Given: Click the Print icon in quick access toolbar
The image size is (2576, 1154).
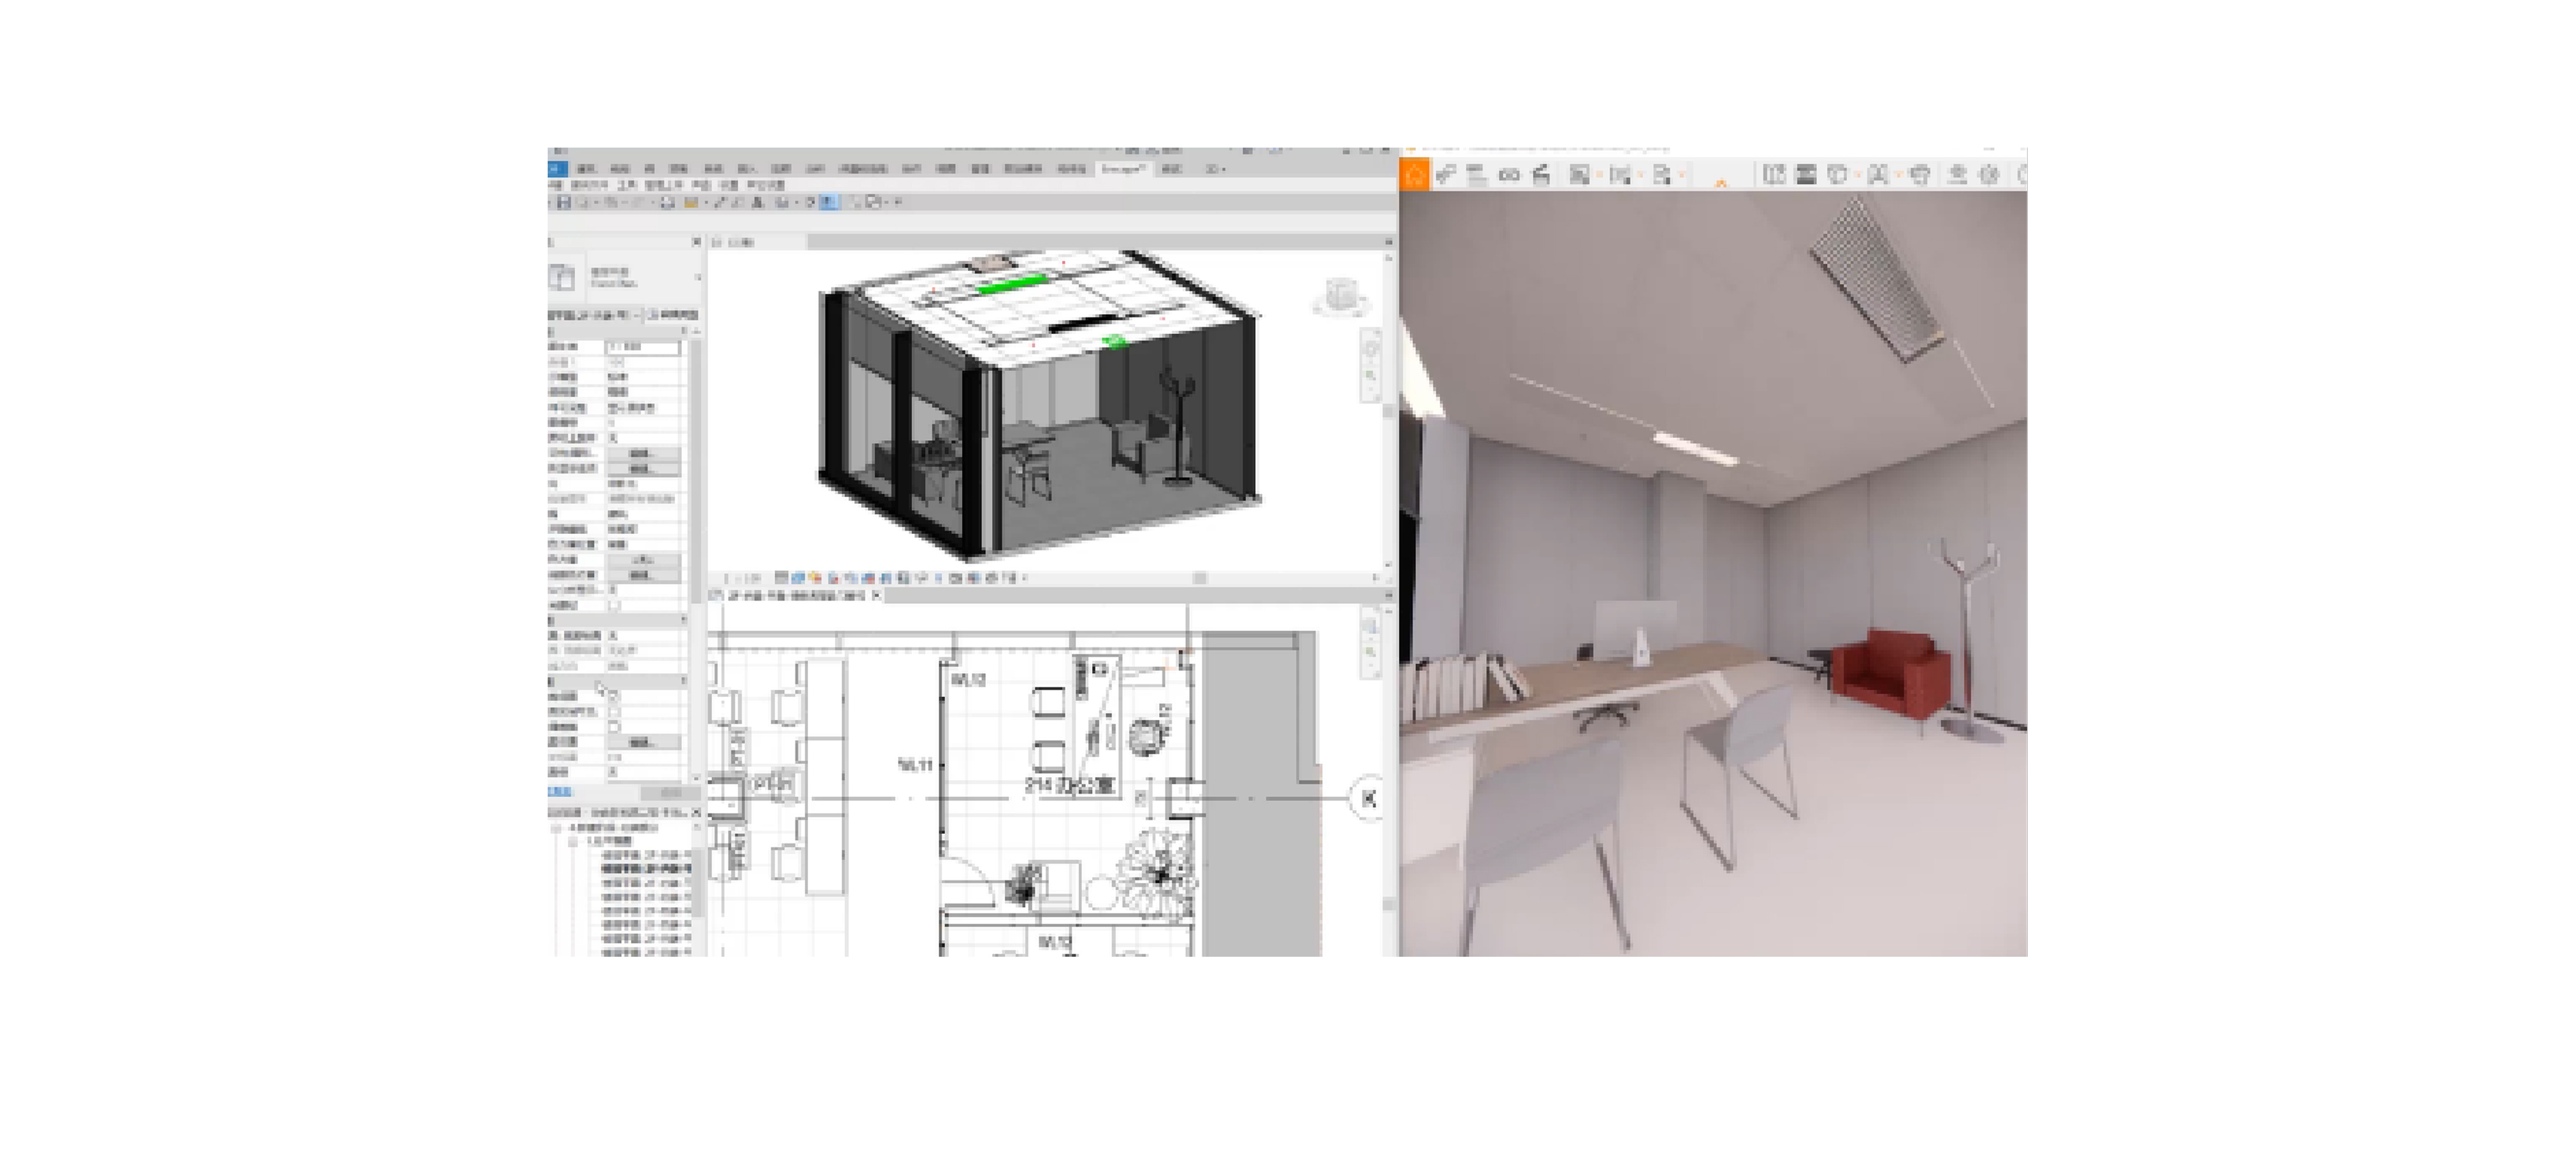Looking at the screenshot, I should tap(668, 203).
